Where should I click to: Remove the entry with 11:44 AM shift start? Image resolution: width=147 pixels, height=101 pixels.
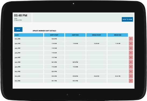(x=131, y=44)
